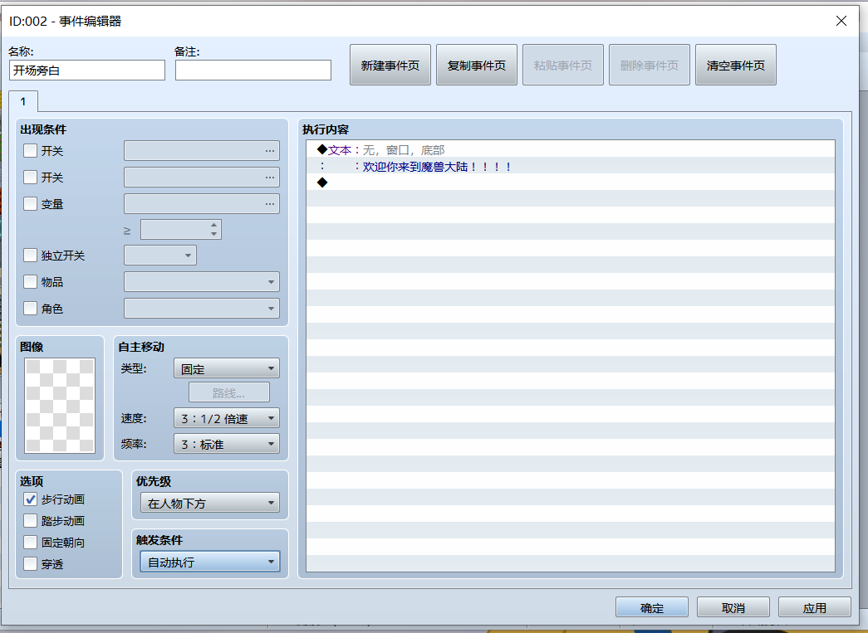Screen dimensions: 868x633
Task: Select event page tab 1
Action: click(23, 102)
